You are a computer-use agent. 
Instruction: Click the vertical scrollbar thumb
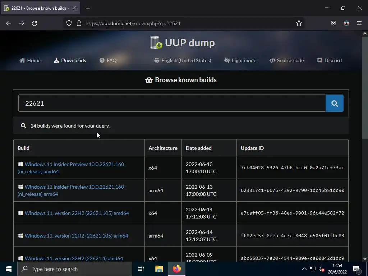point(365,88)
